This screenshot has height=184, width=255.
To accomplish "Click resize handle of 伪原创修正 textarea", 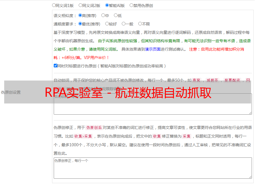I will [250, 177].
